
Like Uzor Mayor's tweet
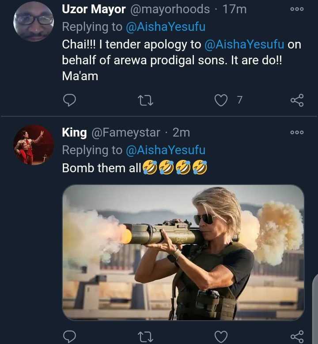pos(220,100)
